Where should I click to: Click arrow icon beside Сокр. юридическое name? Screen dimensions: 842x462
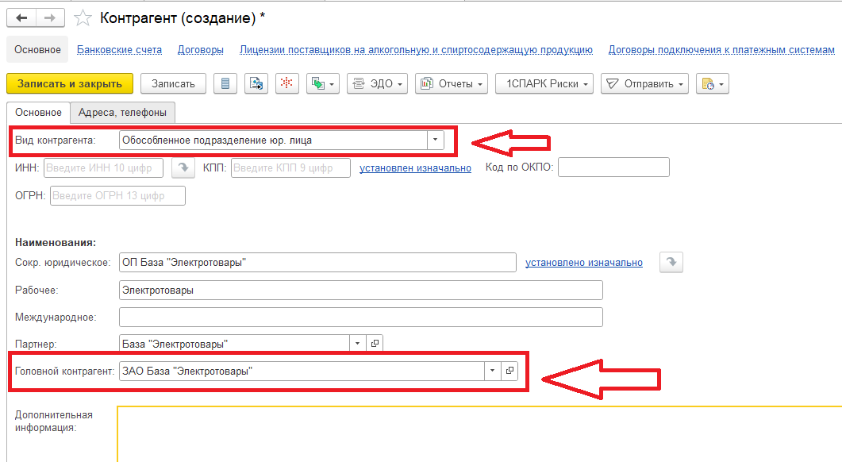click(x=671, y=263)
